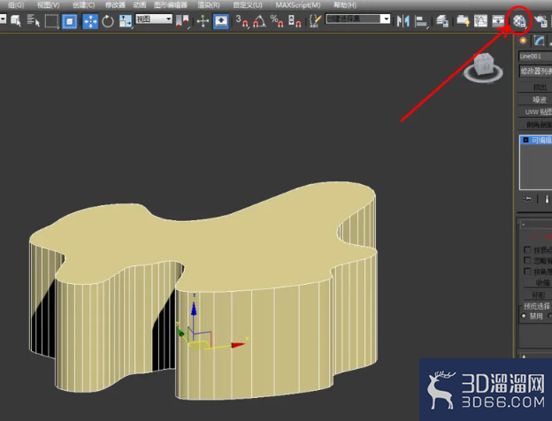Click the Align tool icon

pos(421,21)
